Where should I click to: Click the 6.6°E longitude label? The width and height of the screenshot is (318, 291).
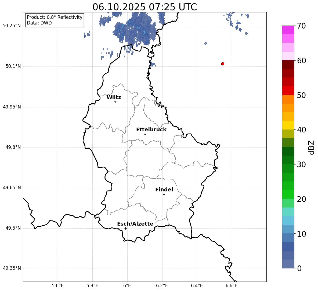tap(232, 286)
